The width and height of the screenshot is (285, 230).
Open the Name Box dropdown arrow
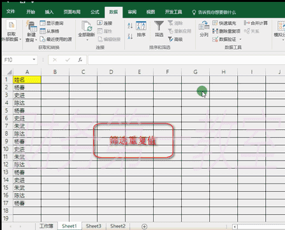pyautogui.click(x=34, y=59)
